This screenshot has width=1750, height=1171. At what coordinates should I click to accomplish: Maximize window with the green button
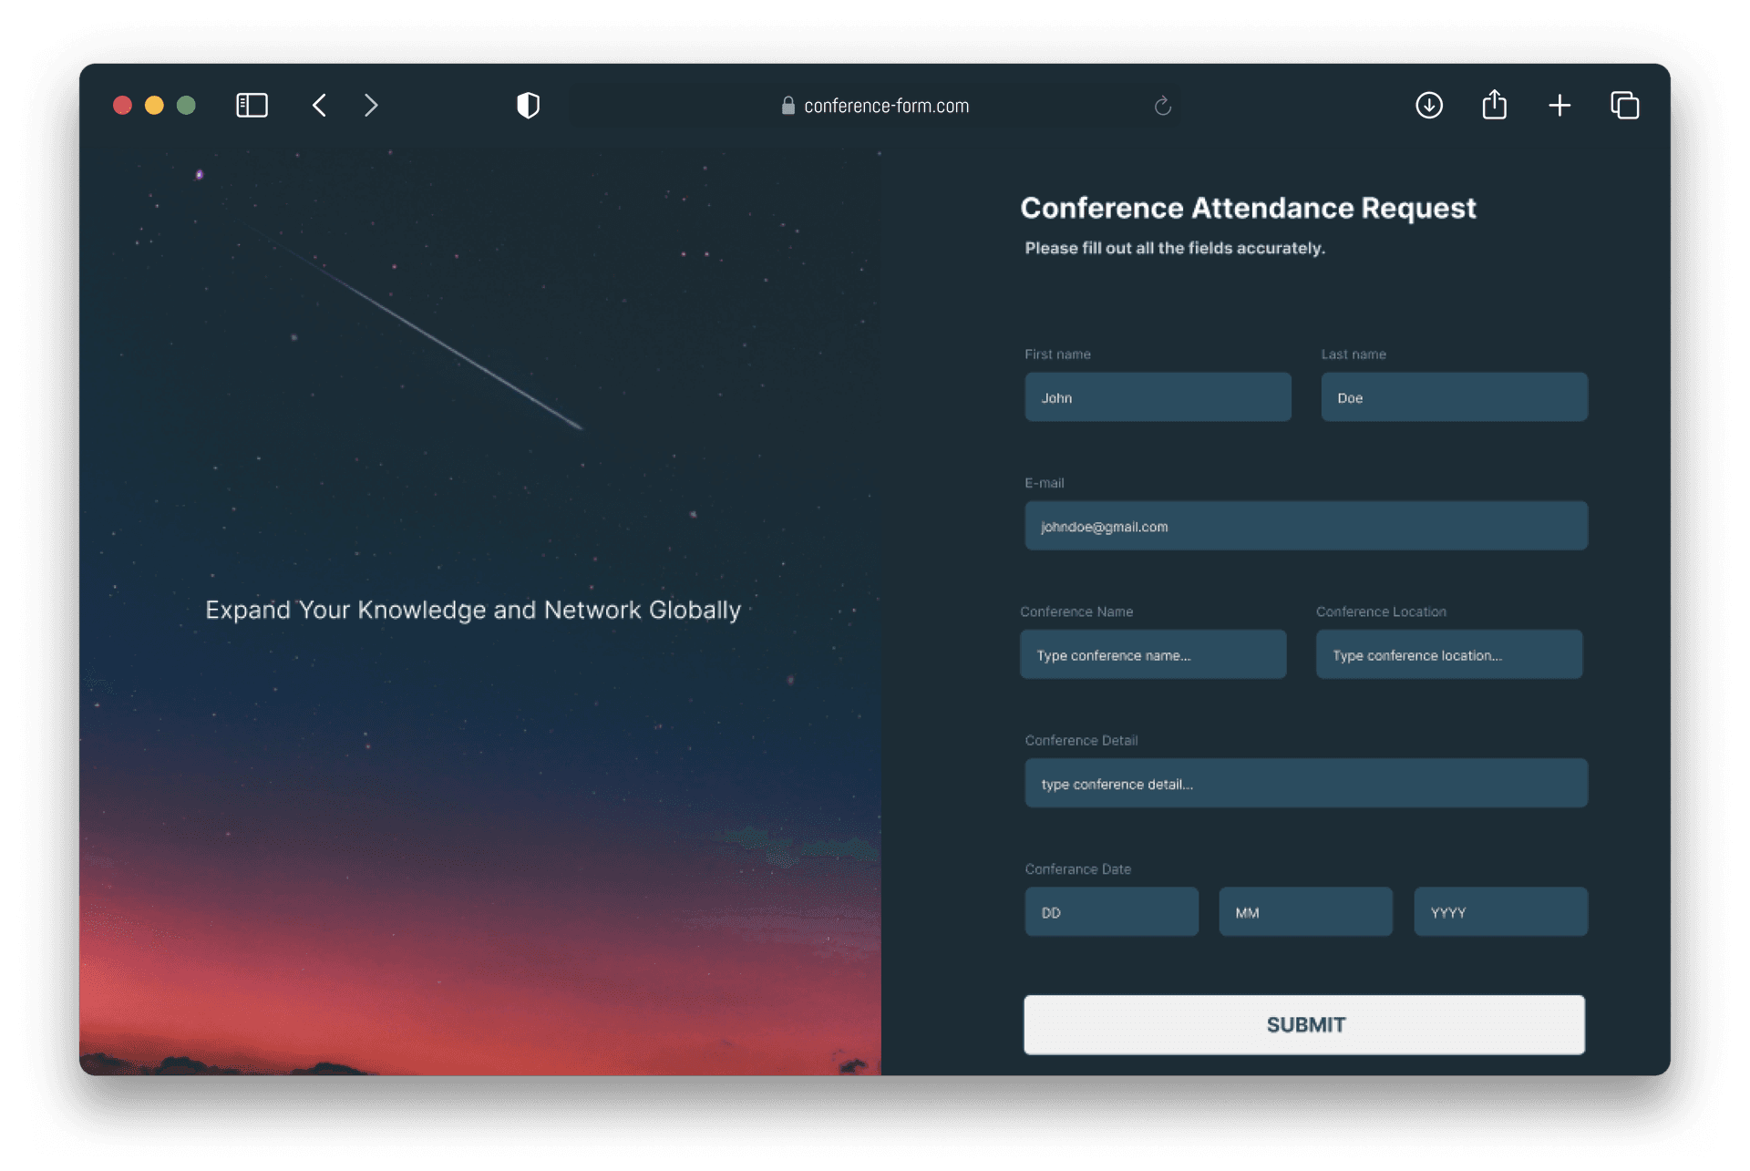coord(186,106)
